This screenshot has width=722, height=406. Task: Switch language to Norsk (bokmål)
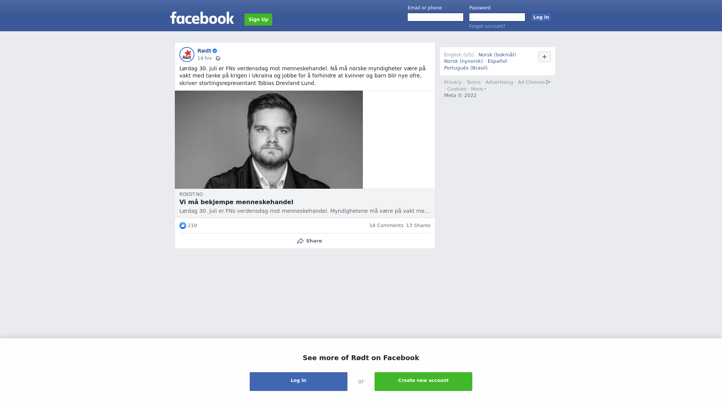497,55
